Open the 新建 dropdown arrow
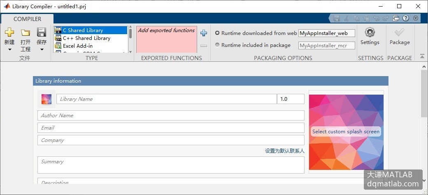Image resolution: width=428 pixels, height=195 pixels. pos(9,50)
